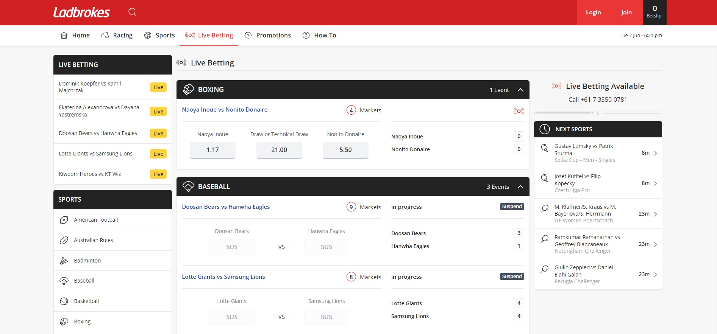Click the Sports soccer ball icon
This screenshot has width=717, height=334.
click(x=148, y=35)
